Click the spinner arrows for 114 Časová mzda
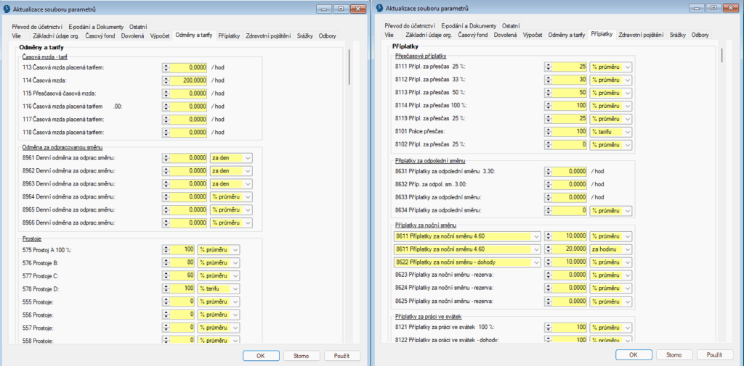 click(x=166, y=80)
